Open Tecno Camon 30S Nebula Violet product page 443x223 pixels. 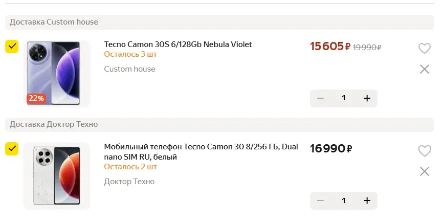pyautogui.click(x=178, y=44)
